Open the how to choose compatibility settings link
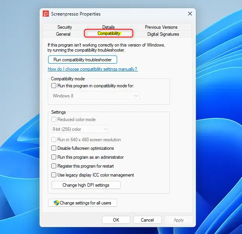Viewport: 242px width, 234px height. point(93,69)
